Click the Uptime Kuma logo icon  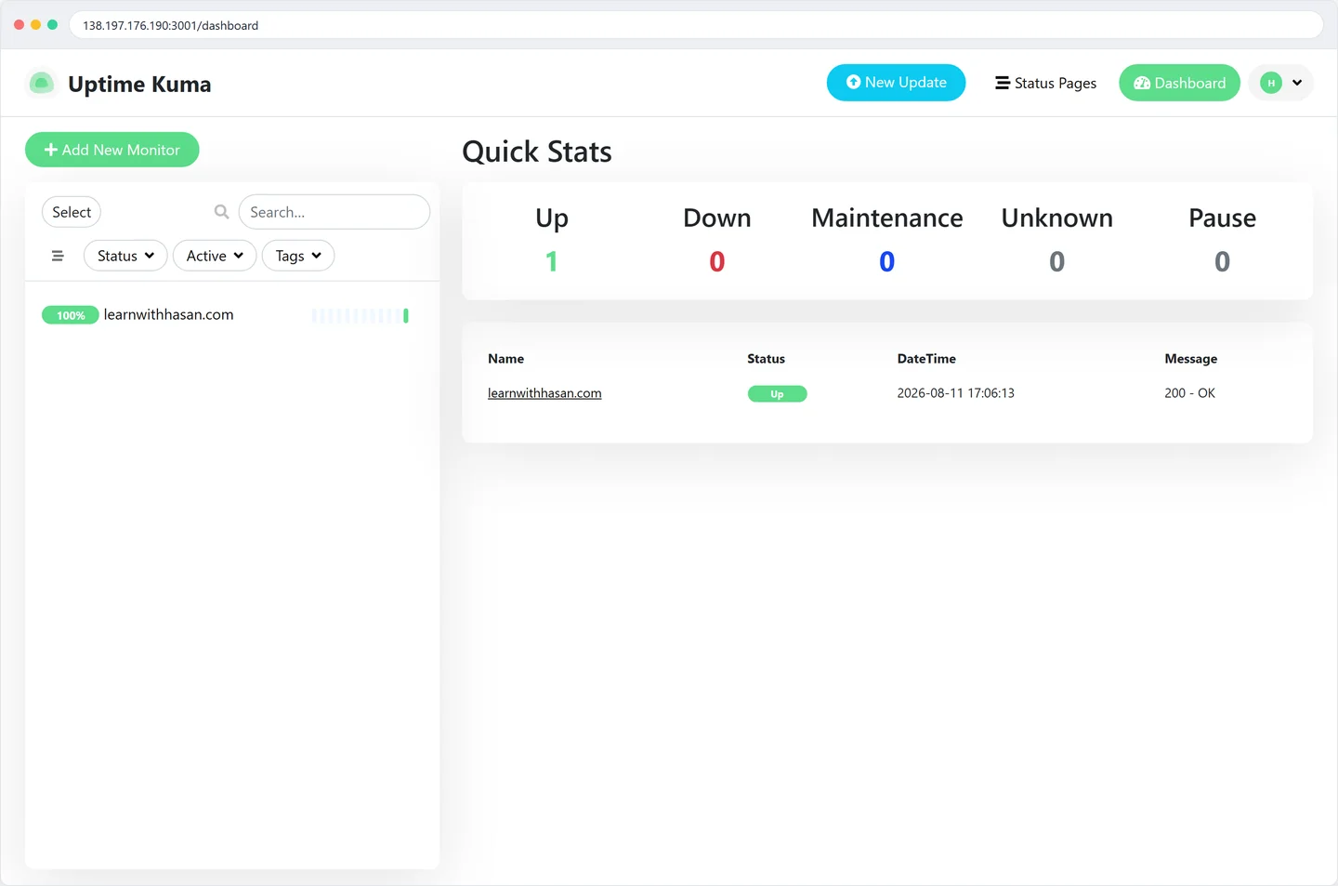tap(41, 84)
